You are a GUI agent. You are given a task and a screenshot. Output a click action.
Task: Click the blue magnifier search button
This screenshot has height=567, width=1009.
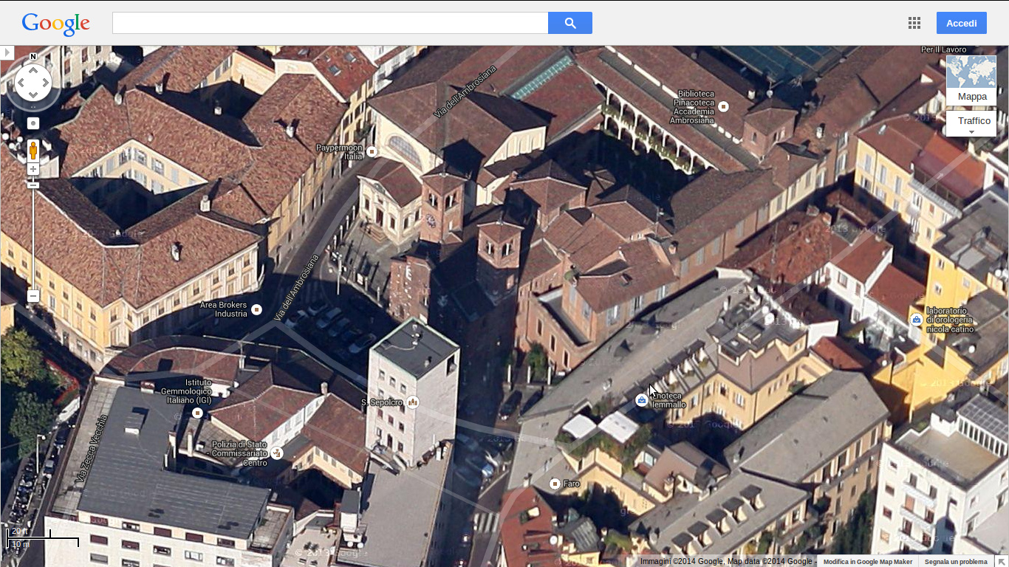570,23
